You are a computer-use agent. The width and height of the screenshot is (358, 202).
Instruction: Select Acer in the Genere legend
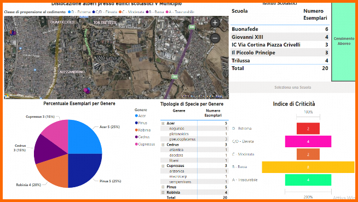coord(140,116)
